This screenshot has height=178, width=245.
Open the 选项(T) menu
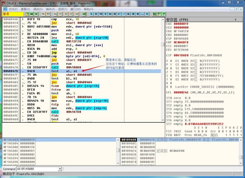63,9
